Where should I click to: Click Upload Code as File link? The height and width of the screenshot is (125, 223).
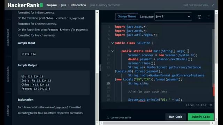pos(121,117)
